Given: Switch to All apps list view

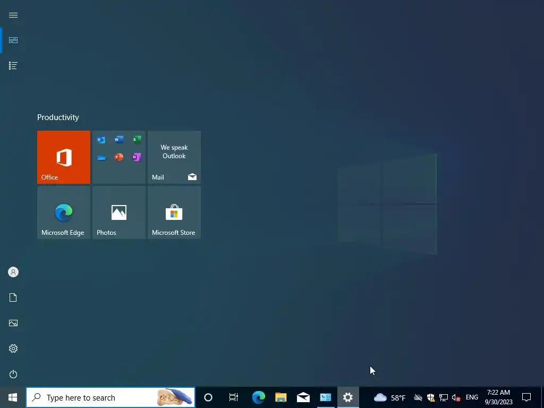Looking at the screenshot, I should point(13,65).
